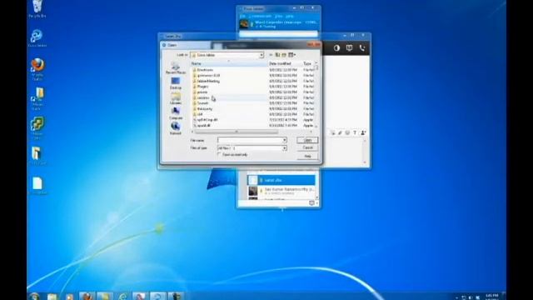Open the Windows Start button
The width and height of the screenshot is (533, 300).
click(34, 297)
